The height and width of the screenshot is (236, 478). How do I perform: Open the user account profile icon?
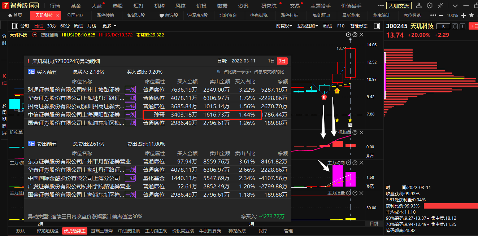coord(418,6)
